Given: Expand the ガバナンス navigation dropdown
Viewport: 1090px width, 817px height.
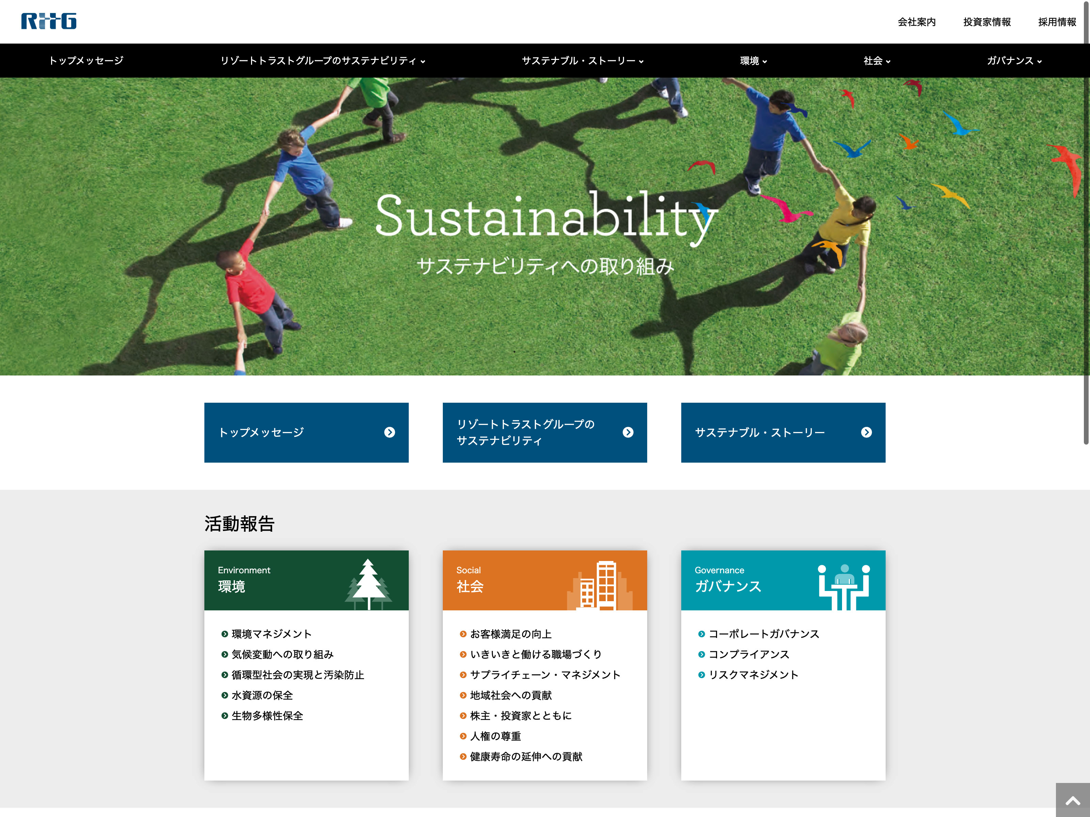Looking at the screenshot, I should 1014,61.
